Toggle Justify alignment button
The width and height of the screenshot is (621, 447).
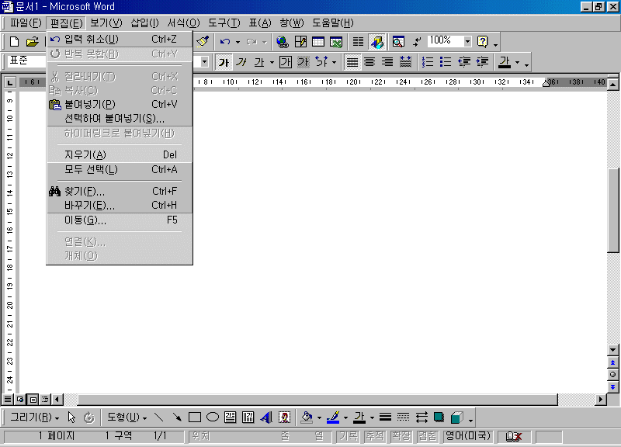[x=352, y=62]
